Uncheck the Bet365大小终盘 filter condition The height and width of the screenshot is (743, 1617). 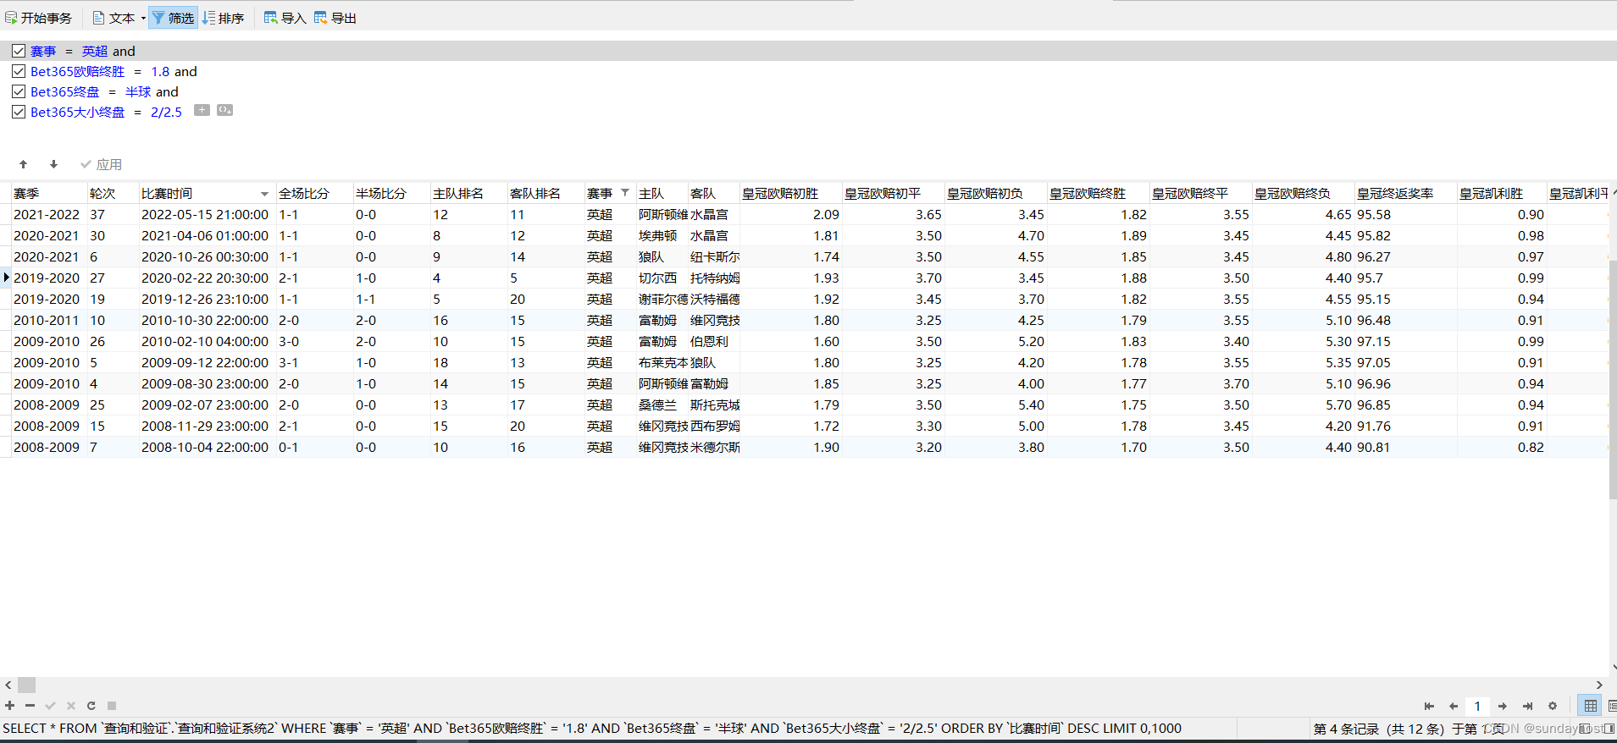point(19,112)
